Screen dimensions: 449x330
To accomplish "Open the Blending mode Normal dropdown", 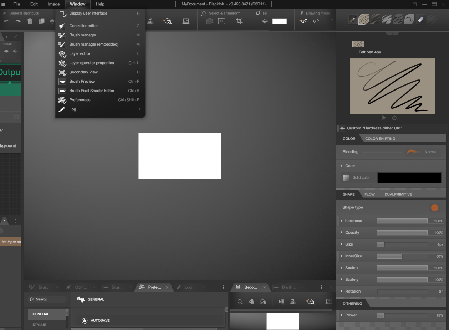I will 423,152.
